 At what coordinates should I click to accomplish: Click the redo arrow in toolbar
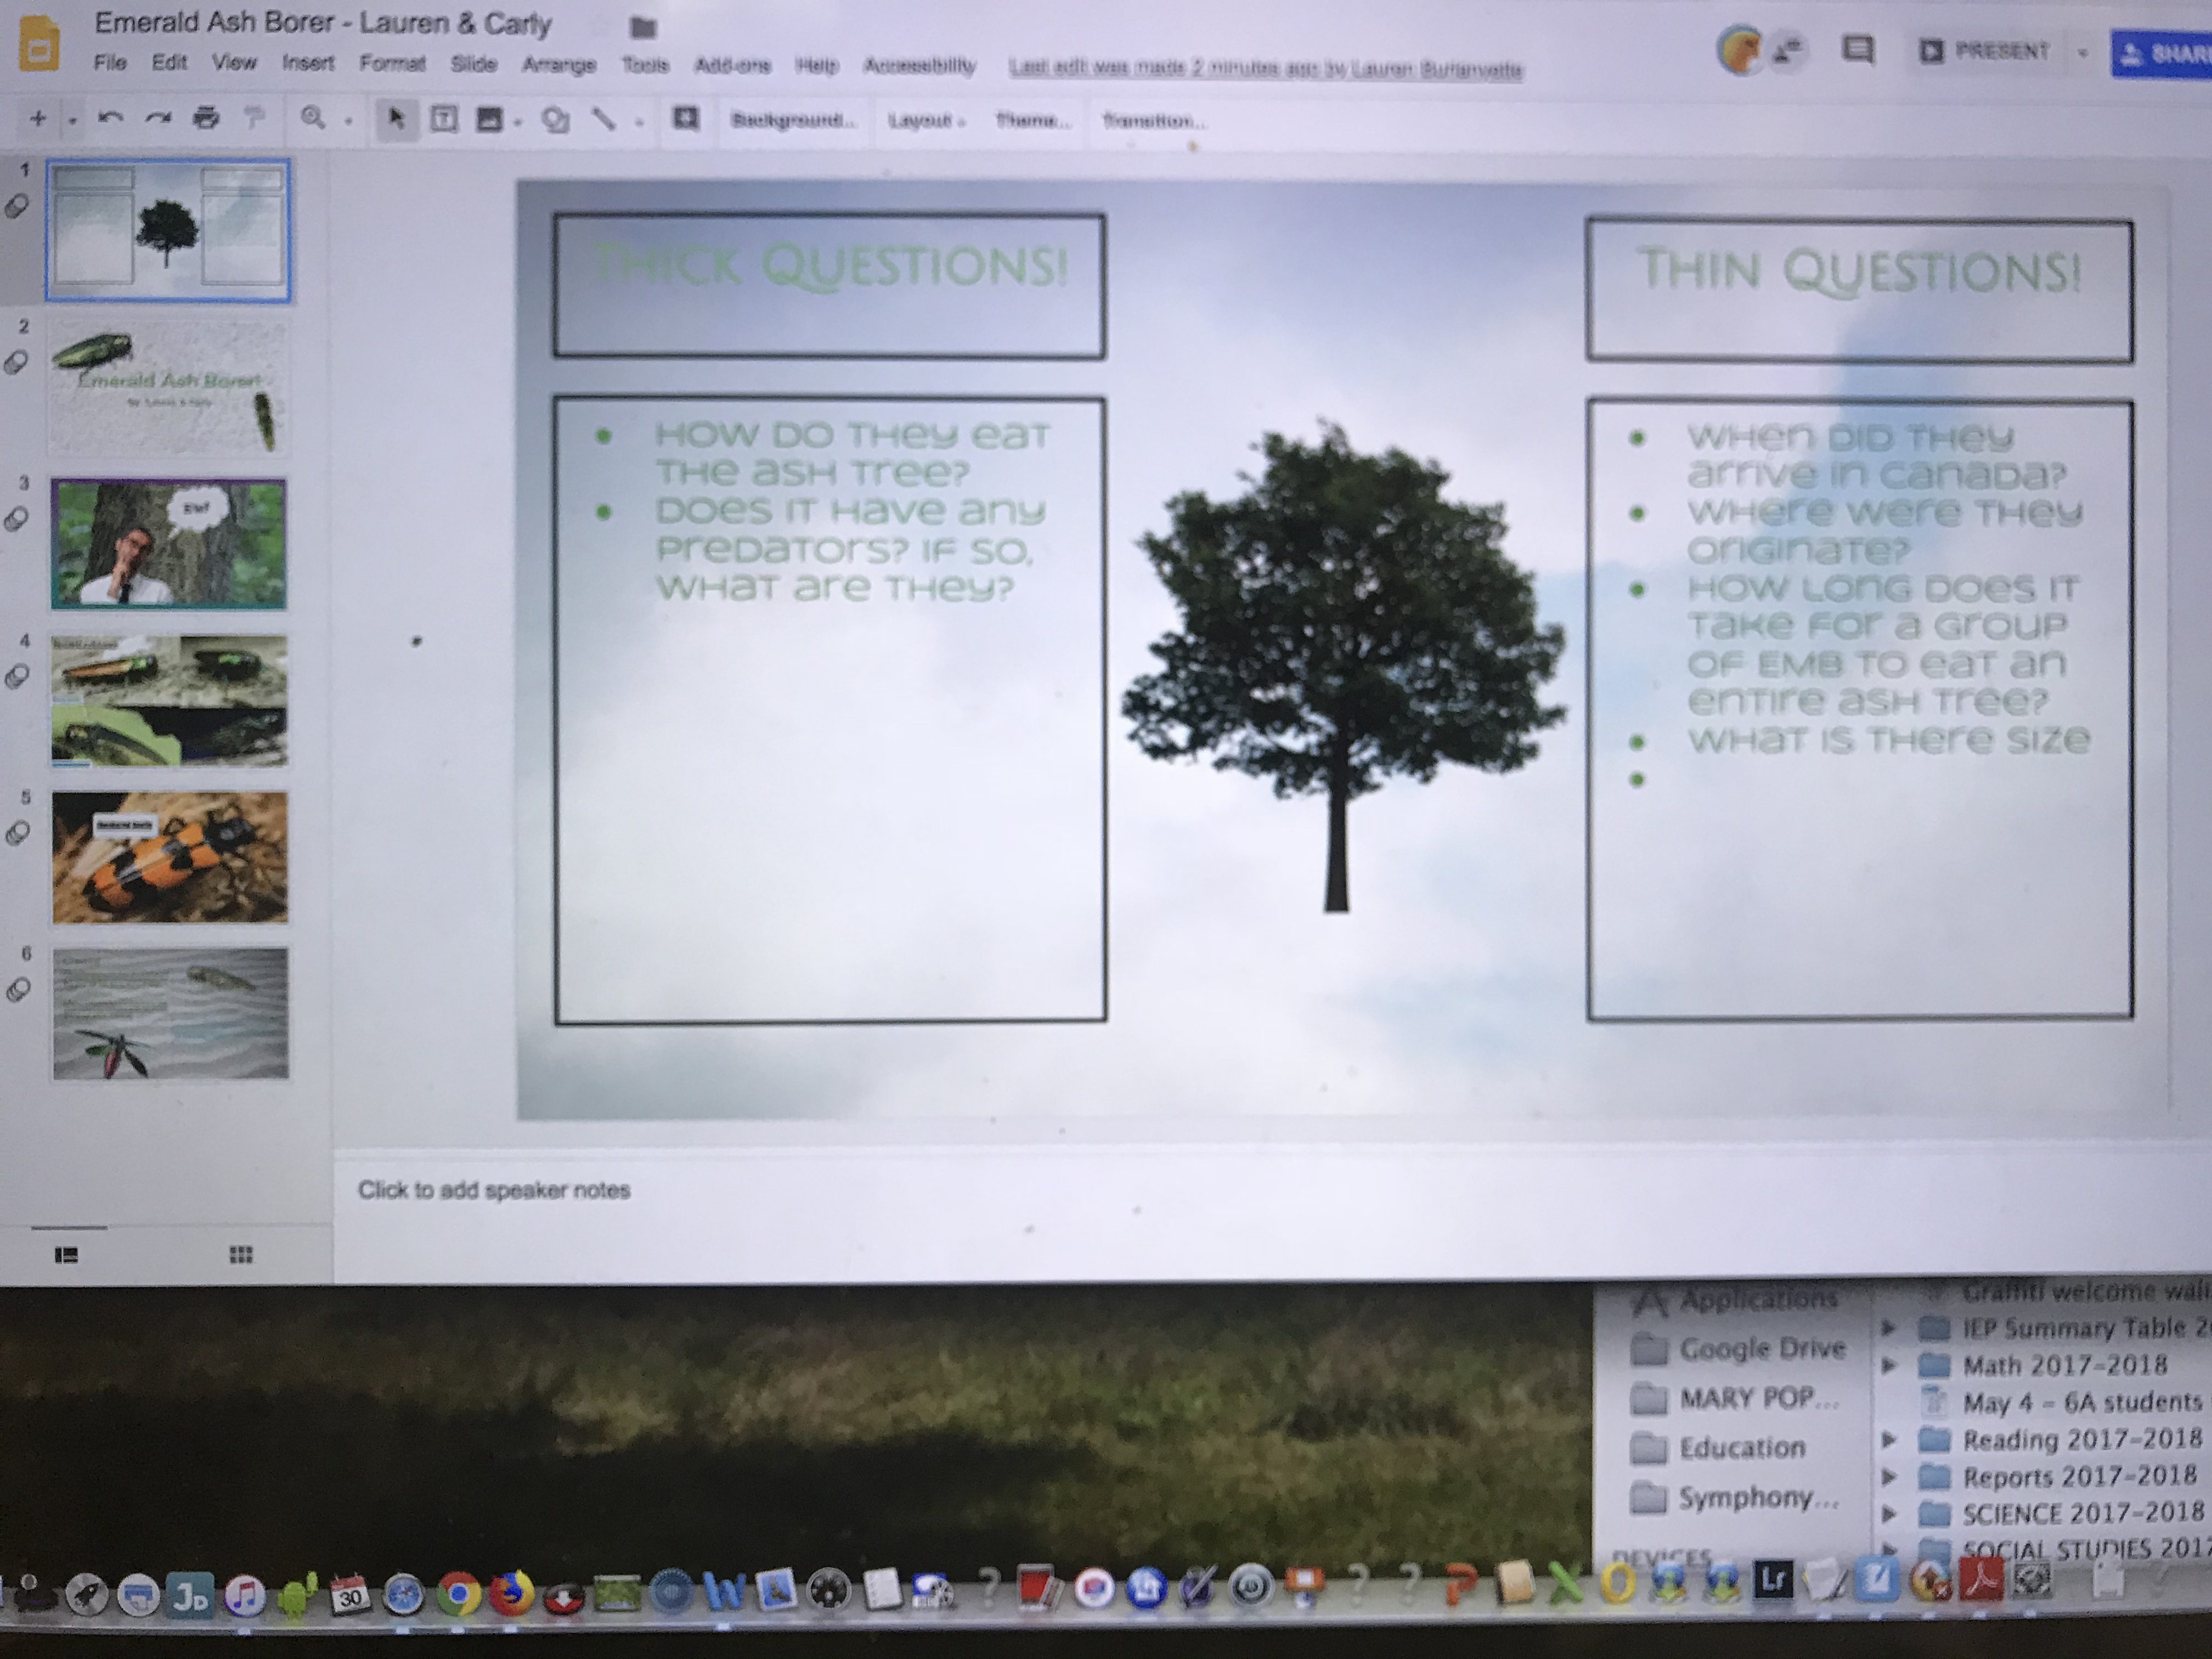point(158,119)
